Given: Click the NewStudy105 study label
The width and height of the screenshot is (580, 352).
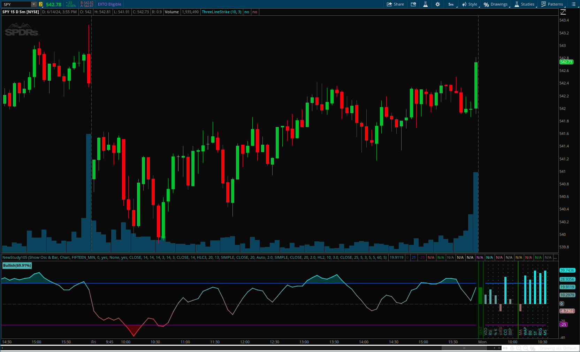Looking at the screenshot, I should [x=194, y=257].
